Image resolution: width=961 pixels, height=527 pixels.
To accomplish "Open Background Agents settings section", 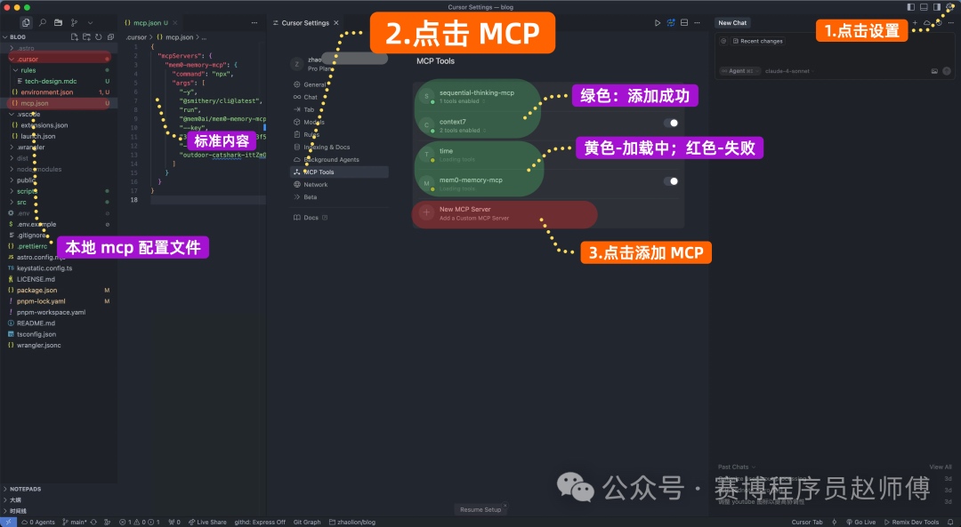I will click(332, 159).
